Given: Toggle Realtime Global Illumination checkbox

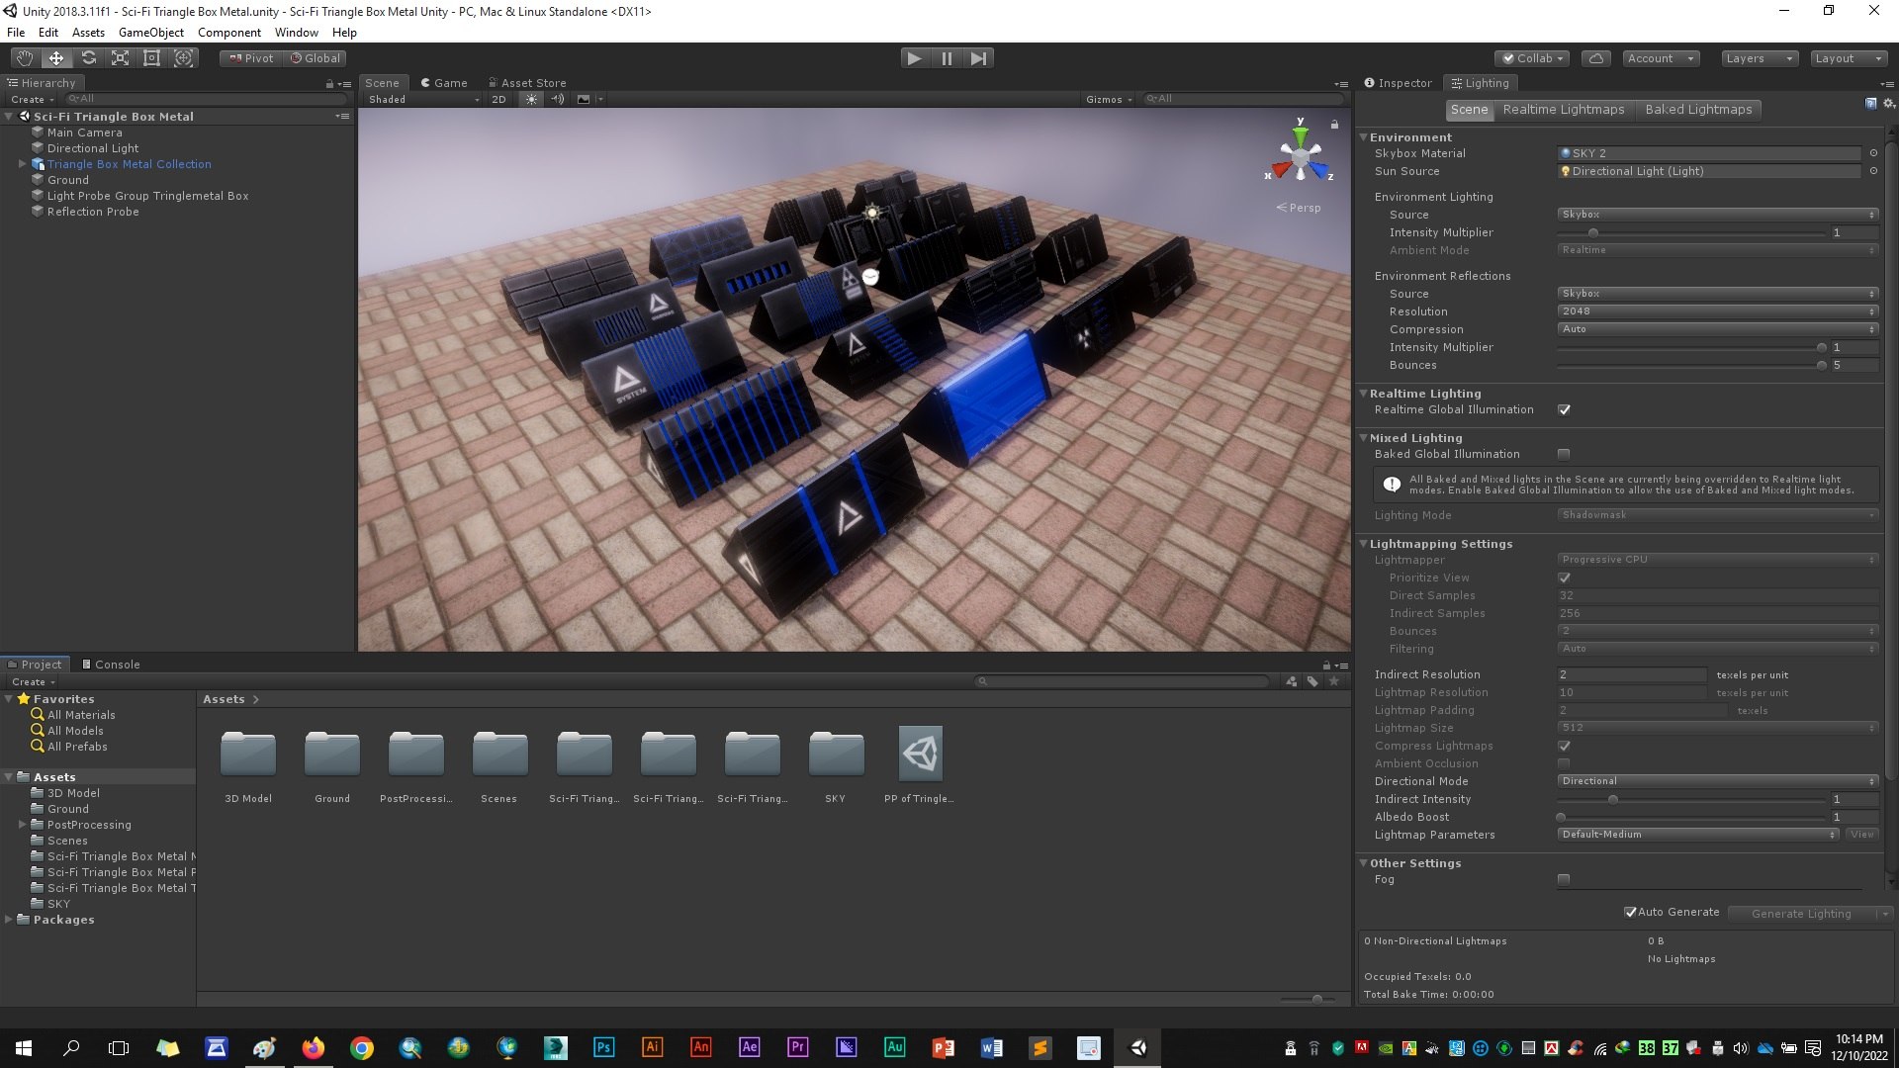Looking at the screenshot, I should [1564, 409].
